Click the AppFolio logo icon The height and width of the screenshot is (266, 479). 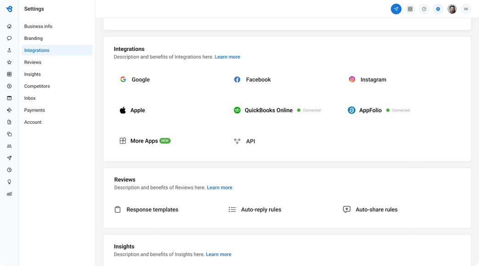tap(351, 110)
